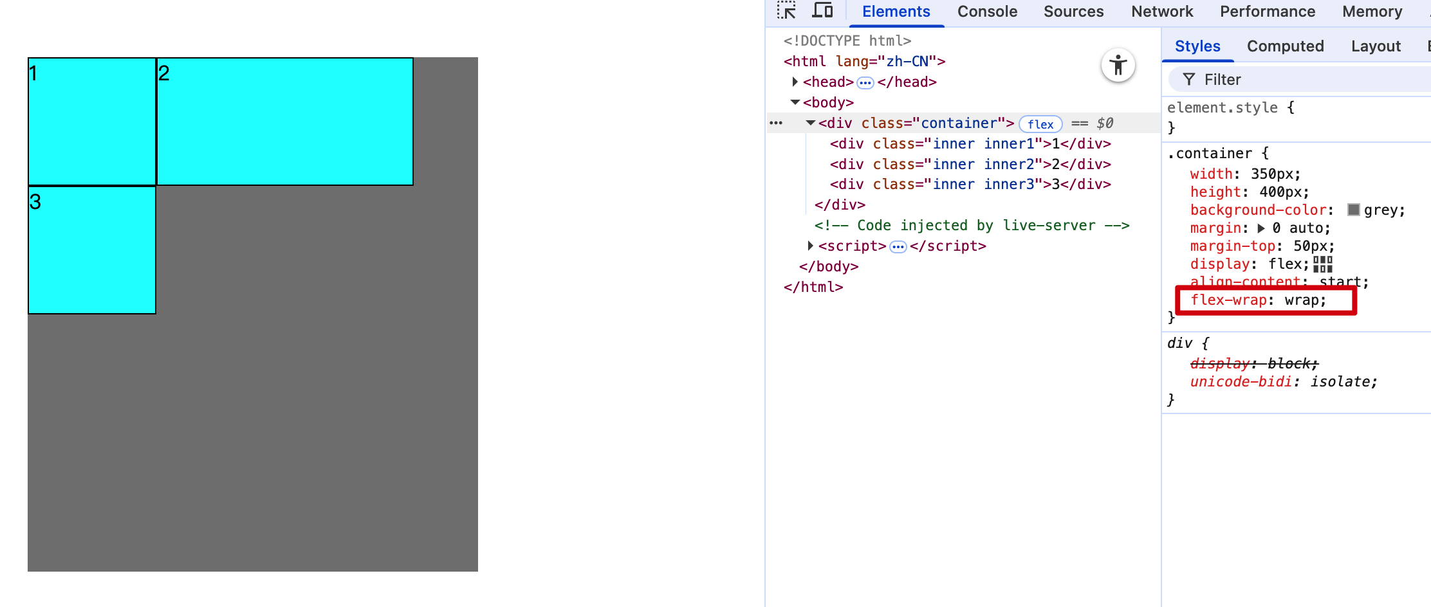Open the Memory tab
The height and width of the screenshot is (607, 1431).
coord(1372,12)
